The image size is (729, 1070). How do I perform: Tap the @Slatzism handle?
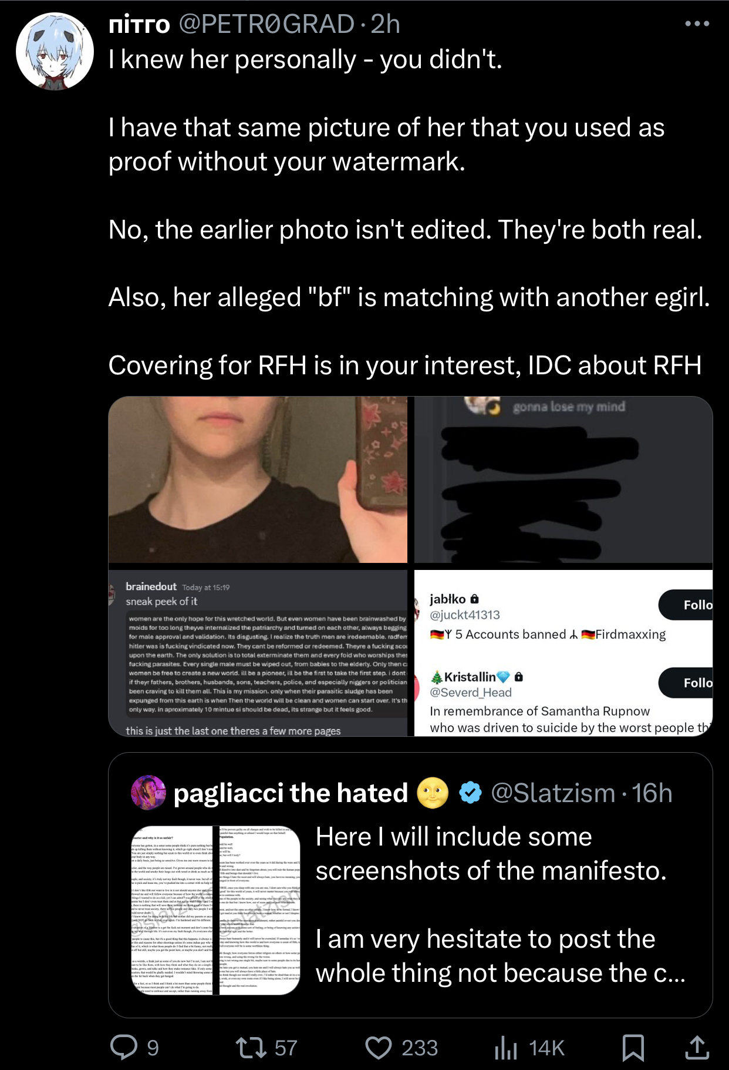tap(553, 793)
